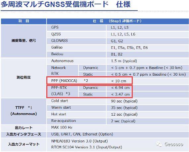
Task: Select the GPS cell
Action: 76,27
